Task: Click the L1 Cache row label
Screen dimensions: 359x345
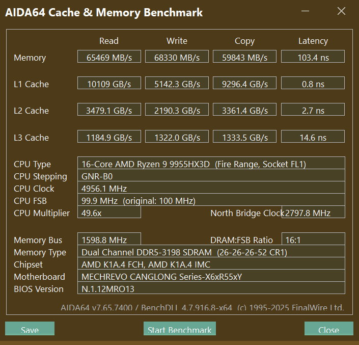Action: pyautogui.click(x=32, y=84)
